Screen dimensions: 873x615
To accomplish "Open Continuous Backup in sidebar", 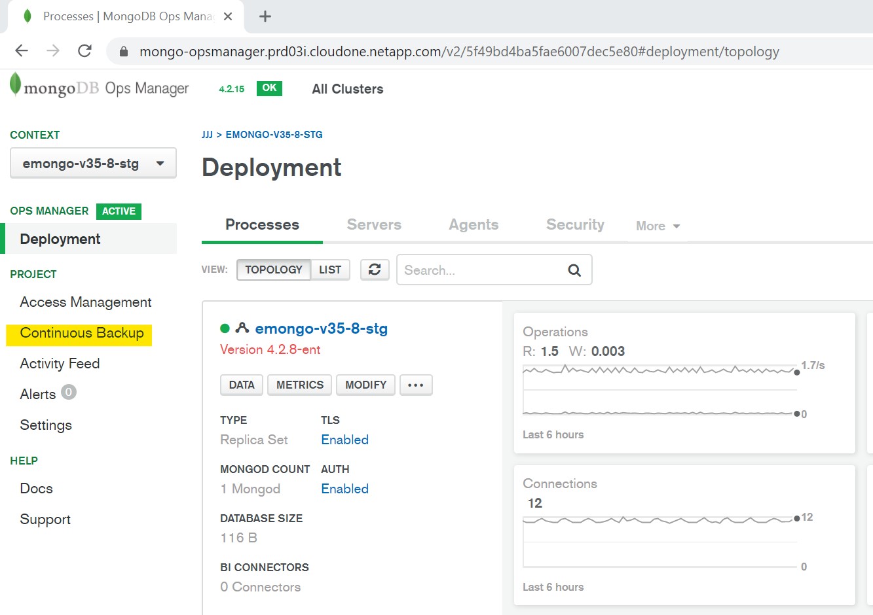I will pyautogui.click(x=82, y=333).
